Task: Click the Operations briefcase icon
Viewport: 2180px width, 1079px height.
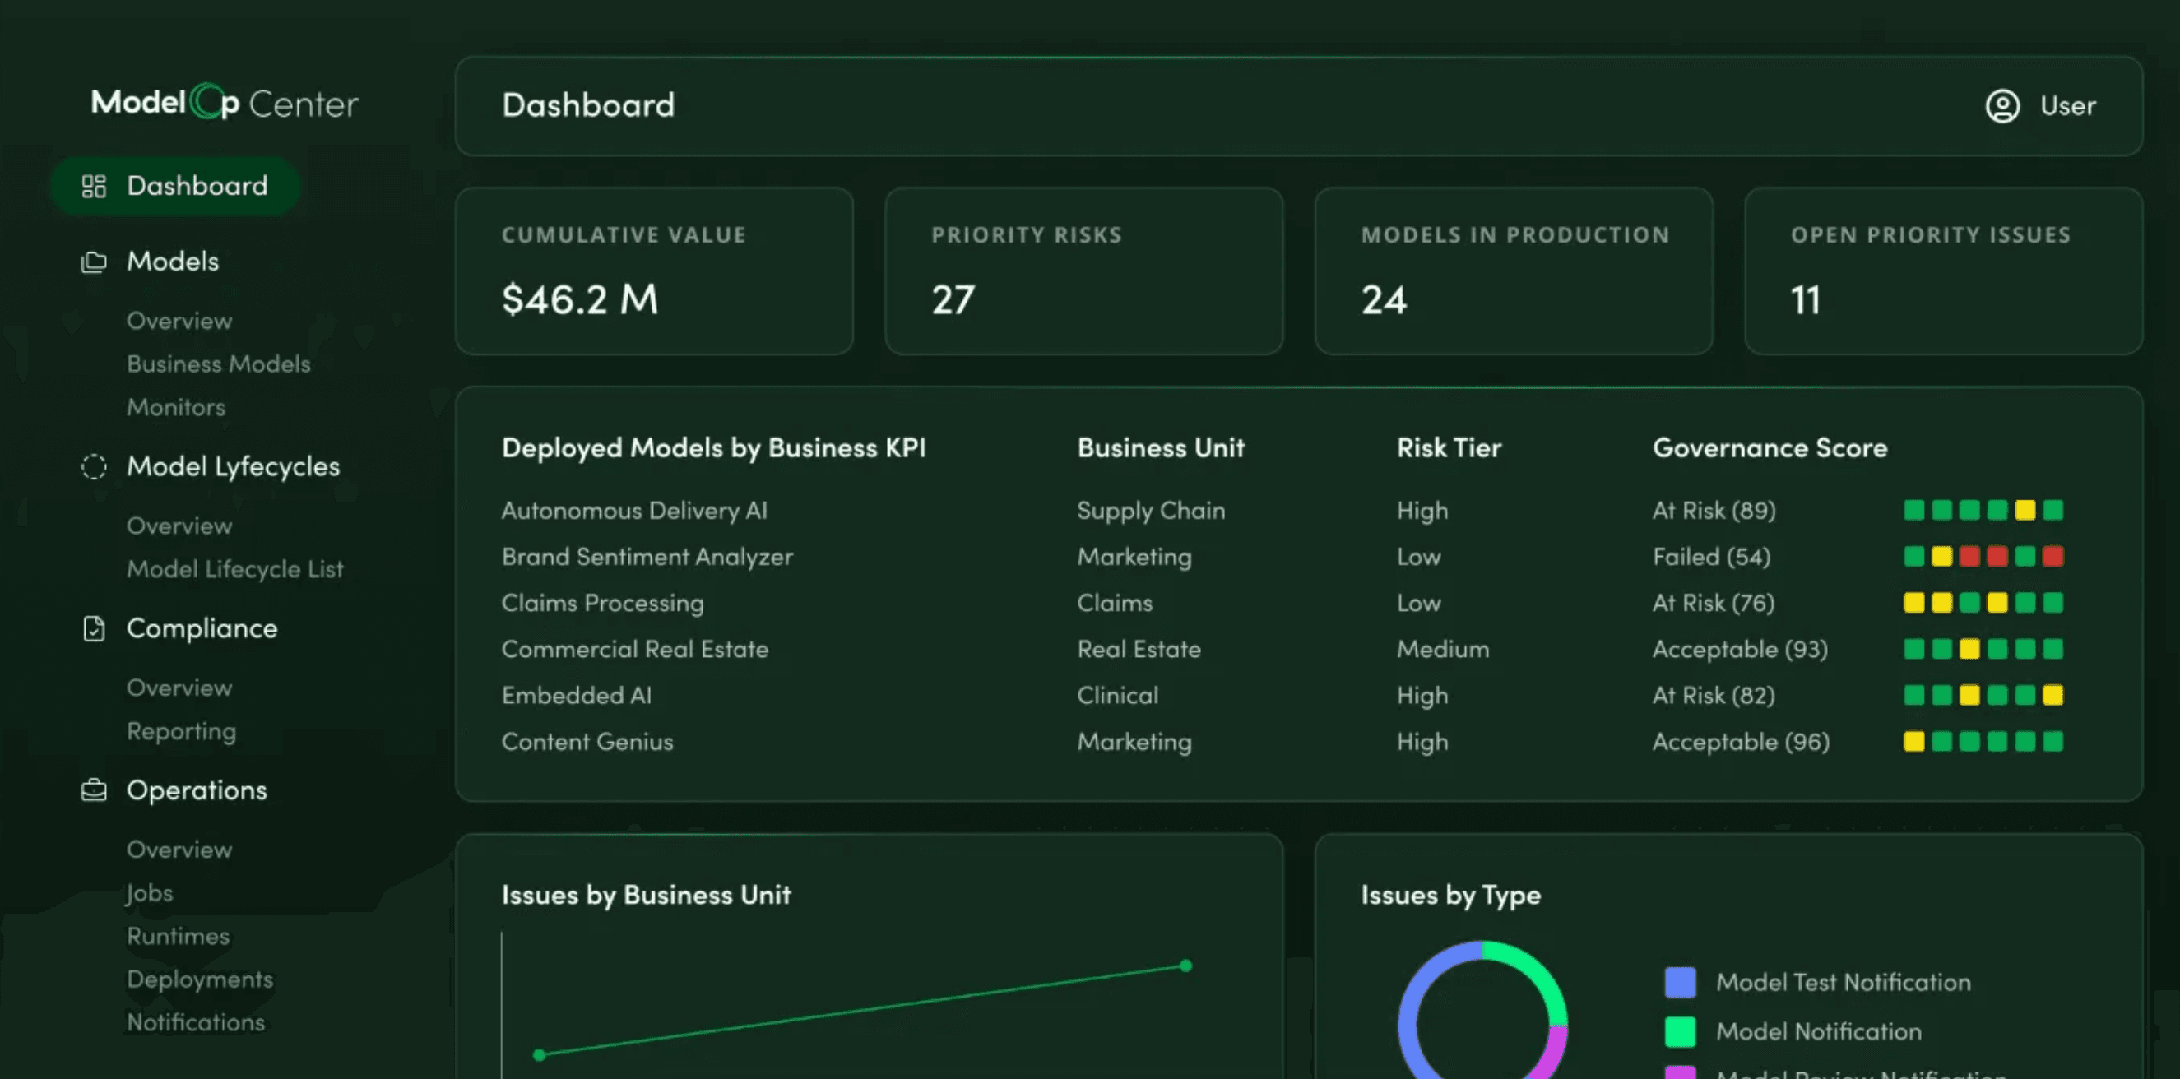Action: click(x=94, y=790)
